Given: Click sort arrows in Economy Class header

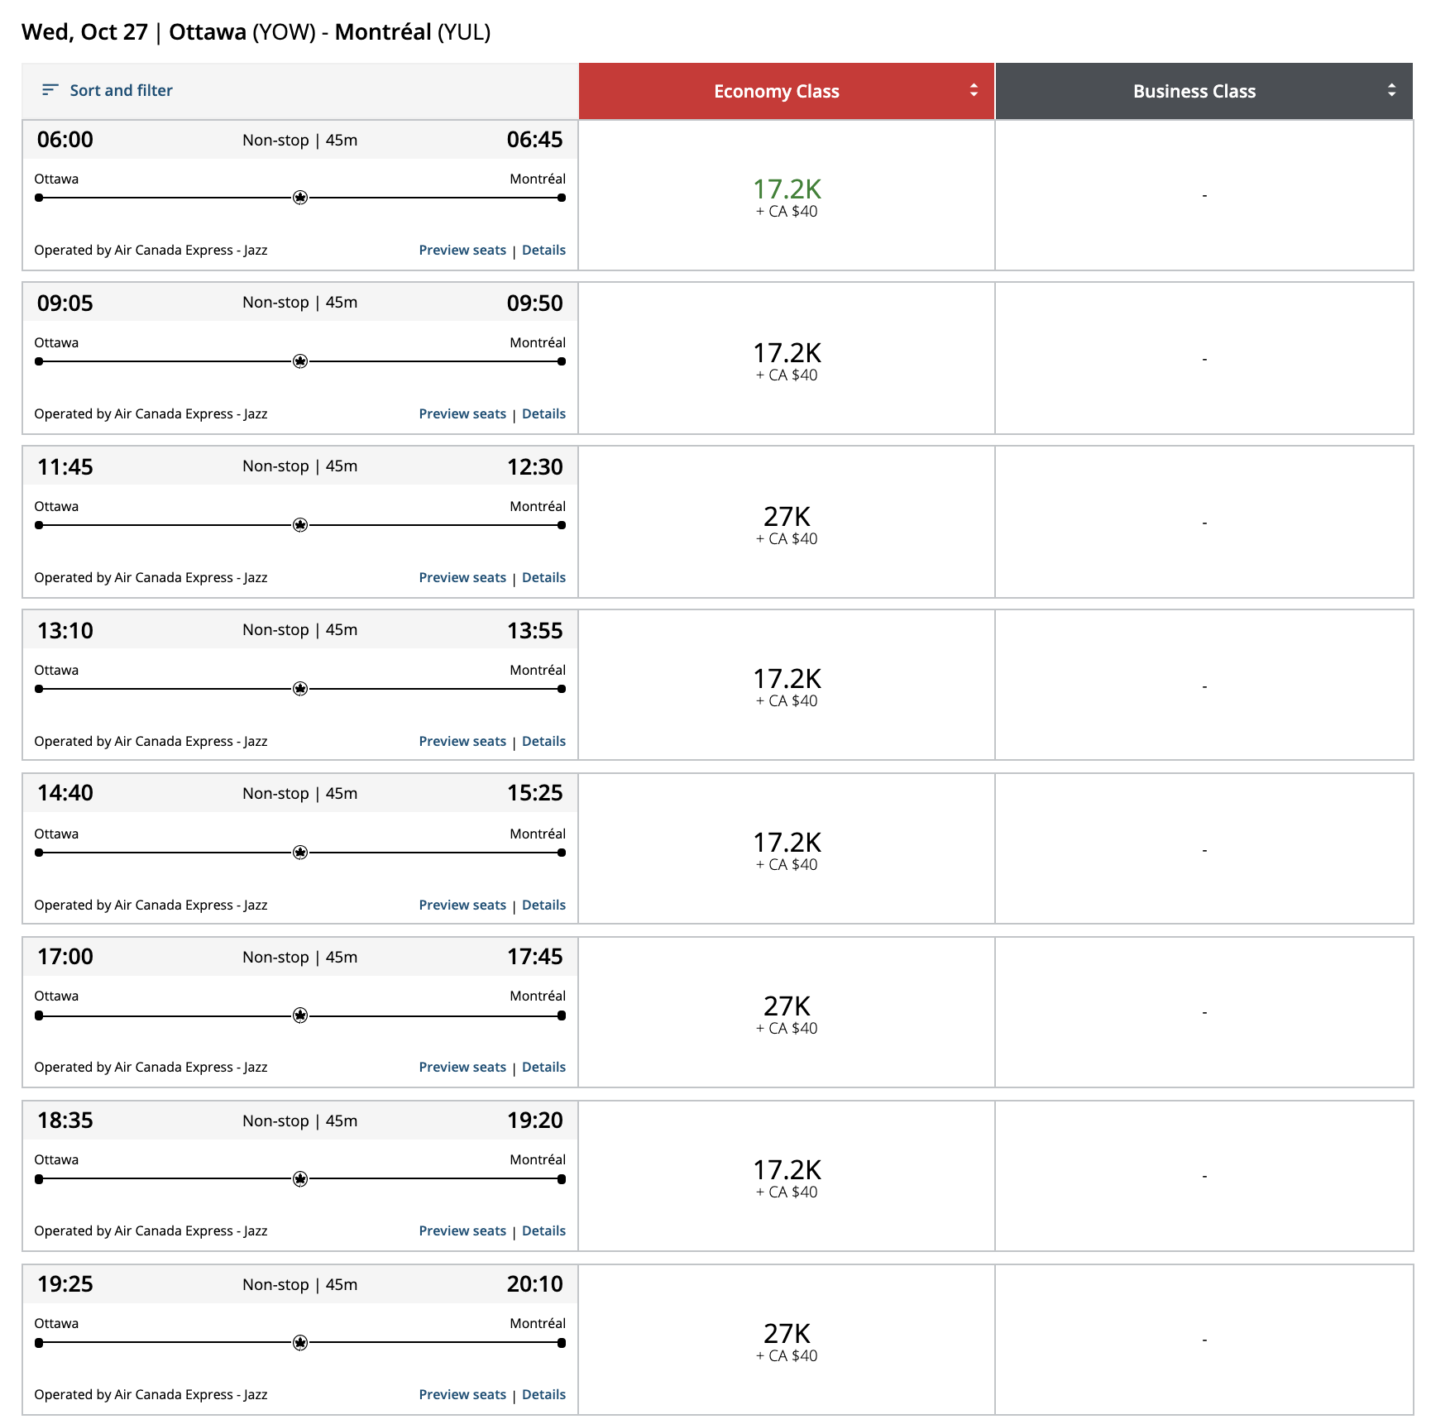Looking at the screenshot, I should [x=974, y=91].
